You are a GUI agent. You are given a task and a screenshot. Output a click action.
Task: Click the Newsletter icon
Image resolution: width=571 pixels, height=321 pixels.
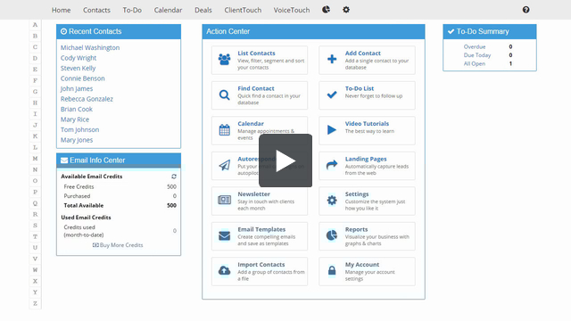click(x=224, y=200)
